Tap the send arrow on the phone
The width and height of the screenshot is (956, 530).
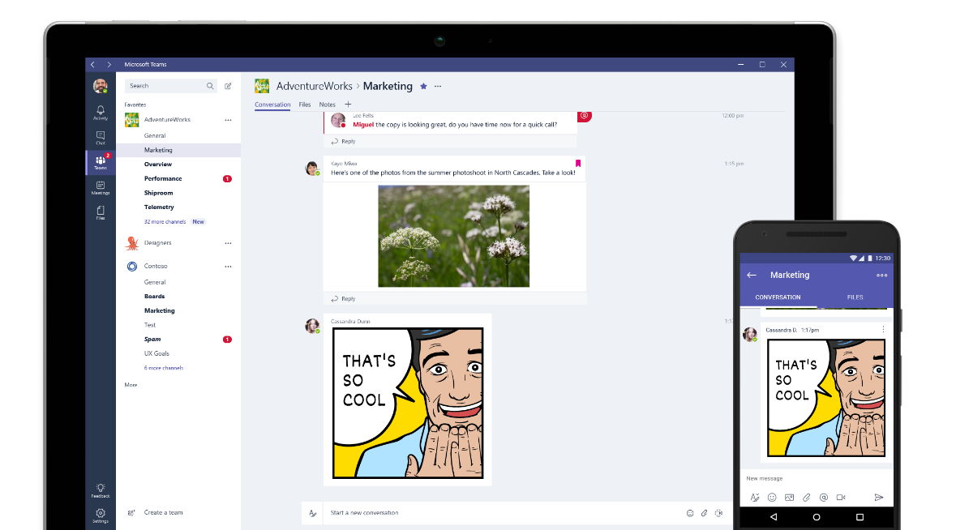click(879, 498)
